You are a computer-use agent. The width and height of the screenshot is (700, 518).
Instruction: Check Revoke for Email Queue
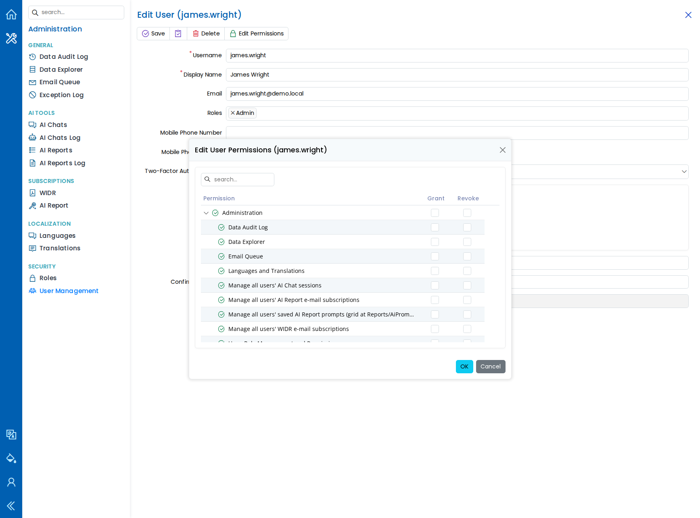pyautogui.click(x=467, y=256)
